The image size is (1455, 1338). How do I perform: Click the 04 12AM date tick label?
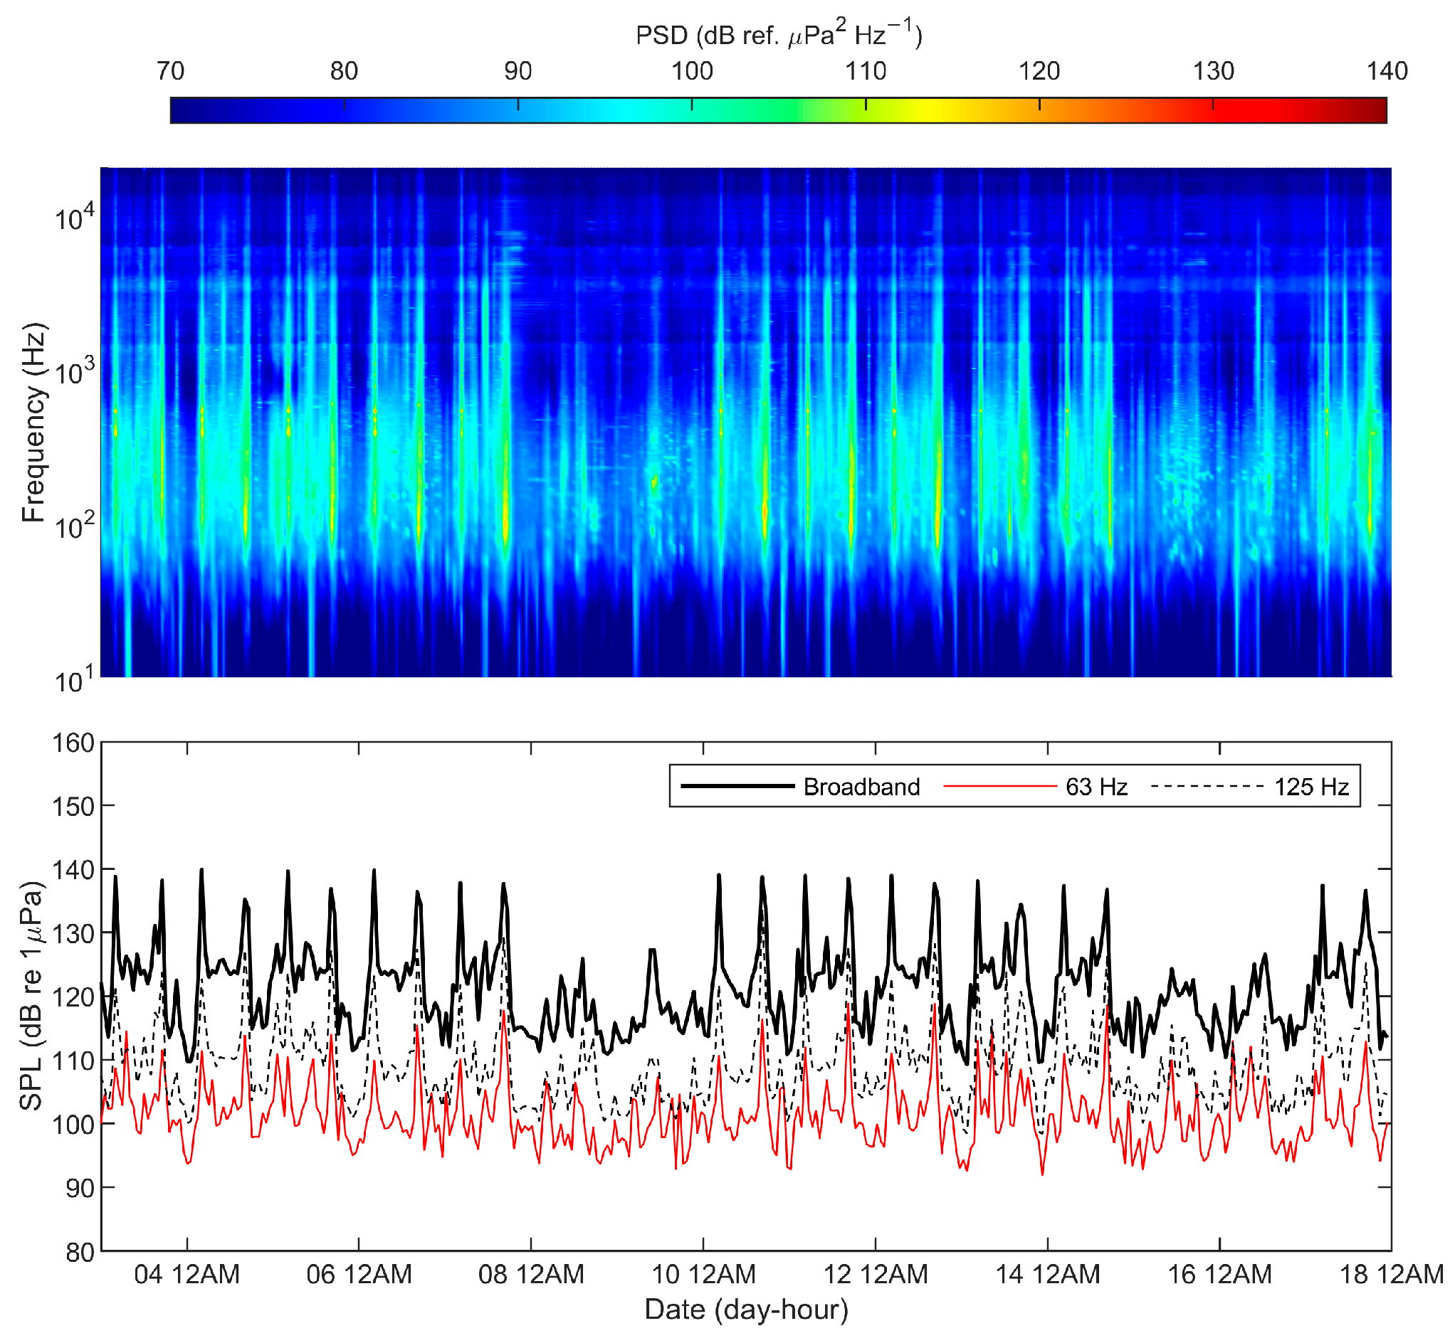(x=187, y=1274)
